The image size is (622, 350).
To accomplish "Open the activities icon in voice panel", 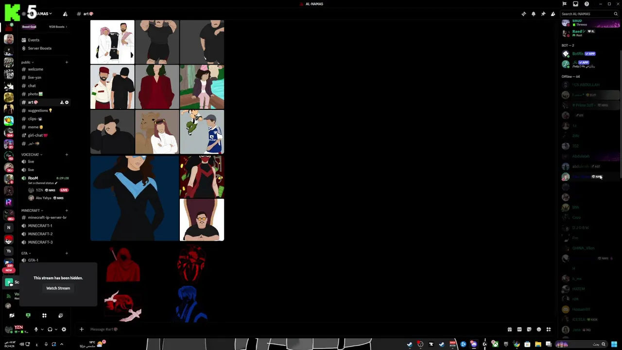I will [44, 315].
